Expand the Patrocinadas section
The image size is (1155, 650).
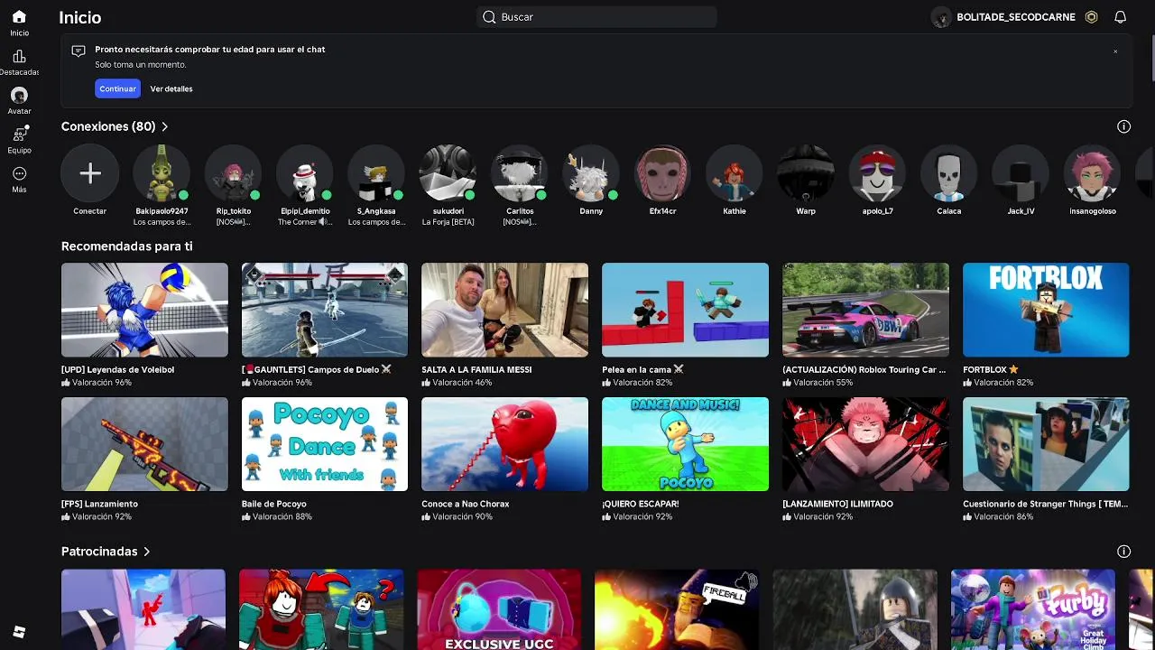[106, 552]
